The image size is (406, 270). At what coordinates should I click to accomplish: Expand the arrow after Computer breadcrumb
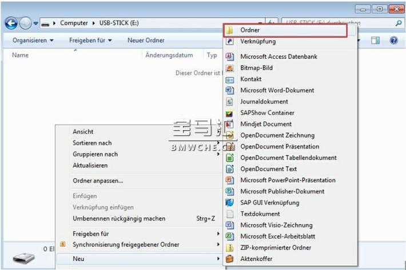coord(93,23)
